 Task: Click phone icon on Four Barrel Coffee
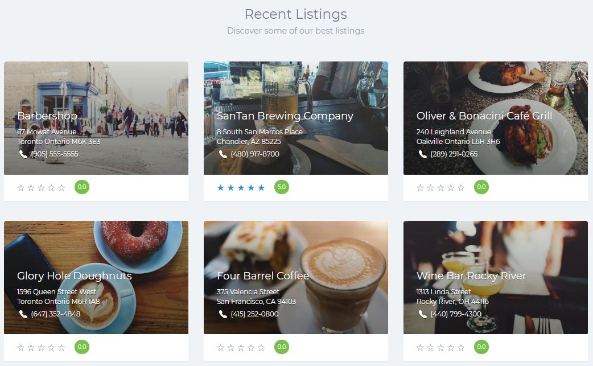pos(223,314)
